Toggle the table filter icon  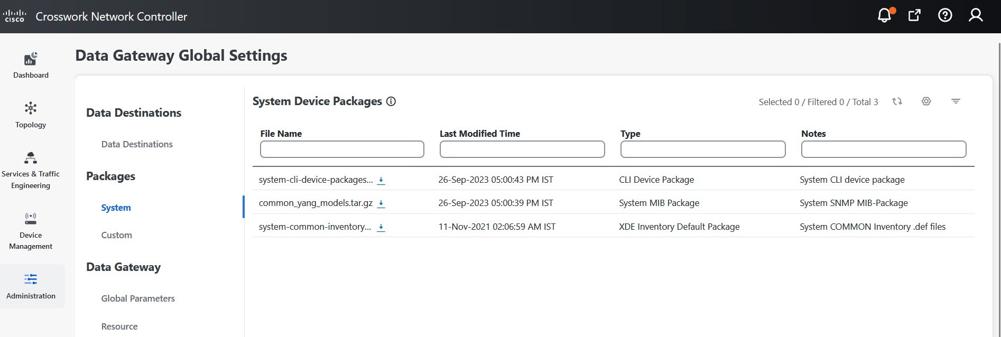956,101
